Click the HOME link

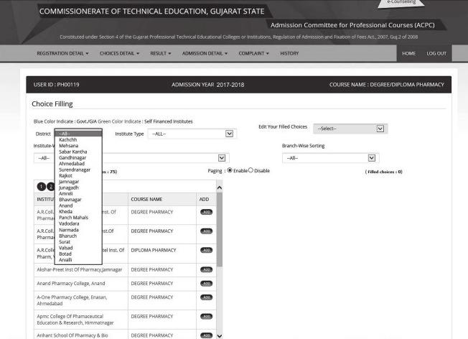click(408, 53)
